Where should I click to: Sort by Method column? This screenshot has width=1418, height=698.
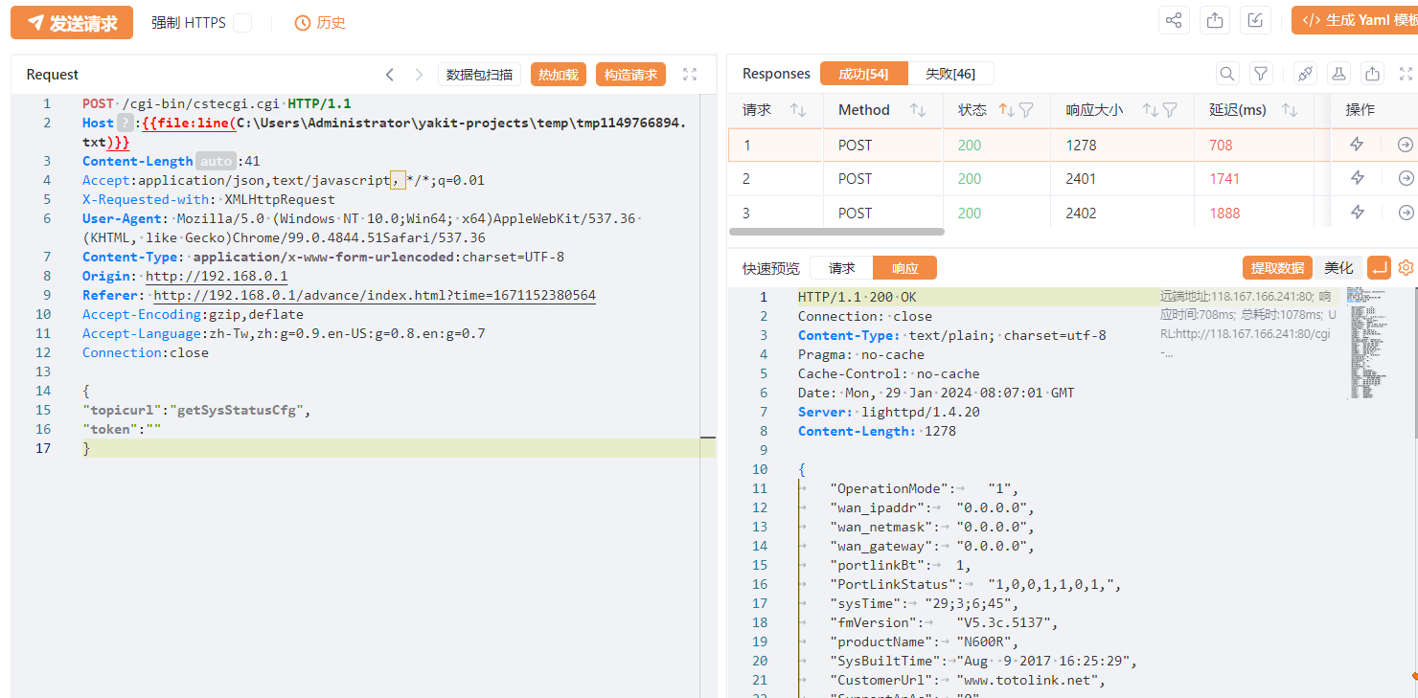pos(917,110)
